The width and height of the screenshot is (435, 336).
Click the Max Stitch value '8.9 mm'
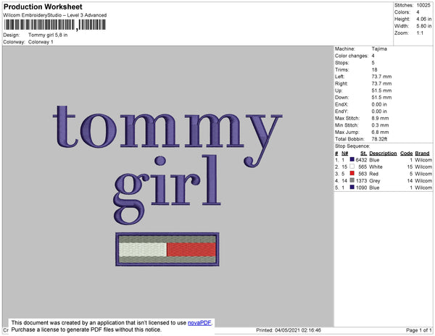380,118
